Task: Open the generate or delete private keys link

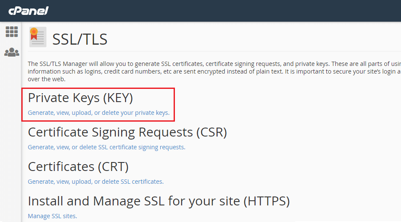Action: (x=99, y=113)
